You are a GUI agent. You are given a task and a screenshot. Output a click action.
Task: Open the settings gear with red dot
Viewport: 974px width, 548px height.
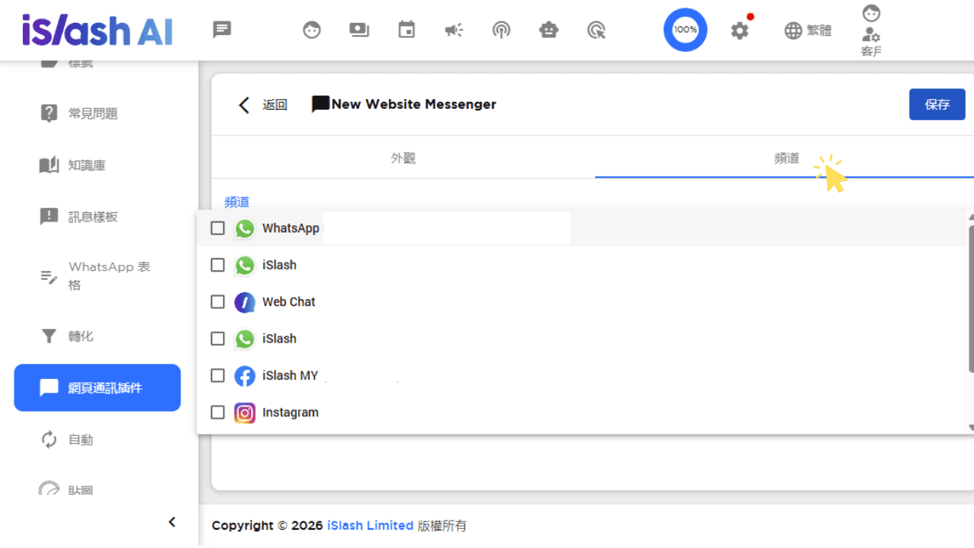[740, 30]
